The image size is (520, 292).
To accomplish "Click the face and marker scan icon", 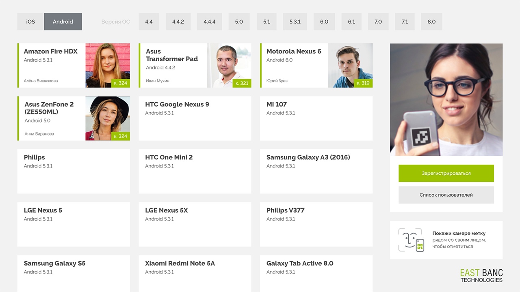I will (x=411, y=240).
